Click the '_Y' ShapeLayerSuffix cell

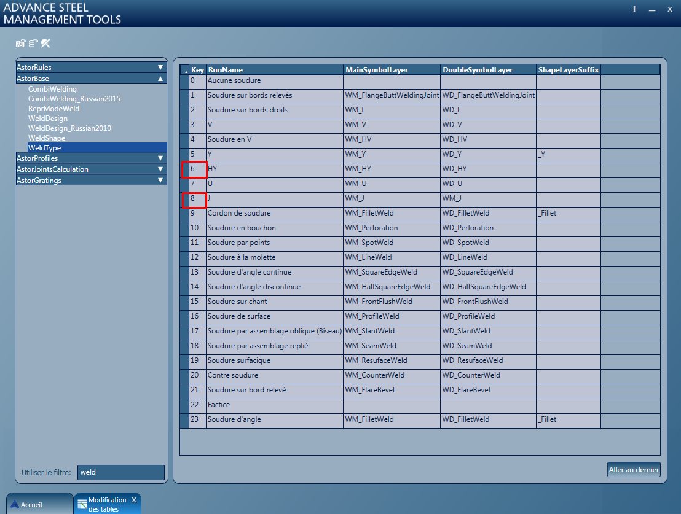(x=569, y=155)
